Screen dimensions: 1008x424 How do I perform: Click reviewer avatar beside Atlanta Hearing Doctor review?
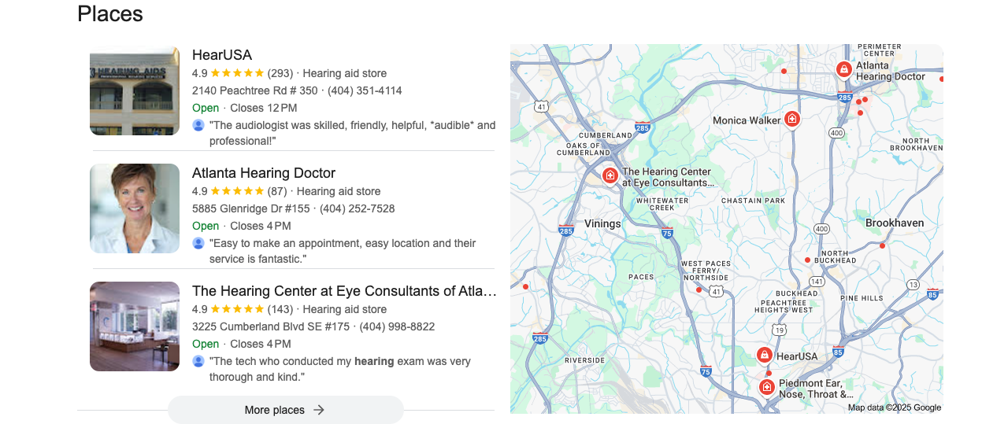tap(198, 243)
